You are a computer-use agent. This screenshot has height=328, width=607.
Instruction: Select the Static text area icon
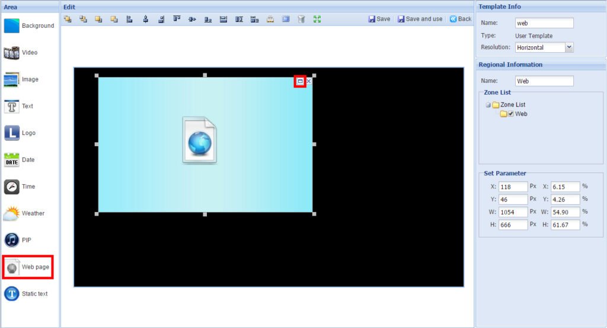(12, 294)
